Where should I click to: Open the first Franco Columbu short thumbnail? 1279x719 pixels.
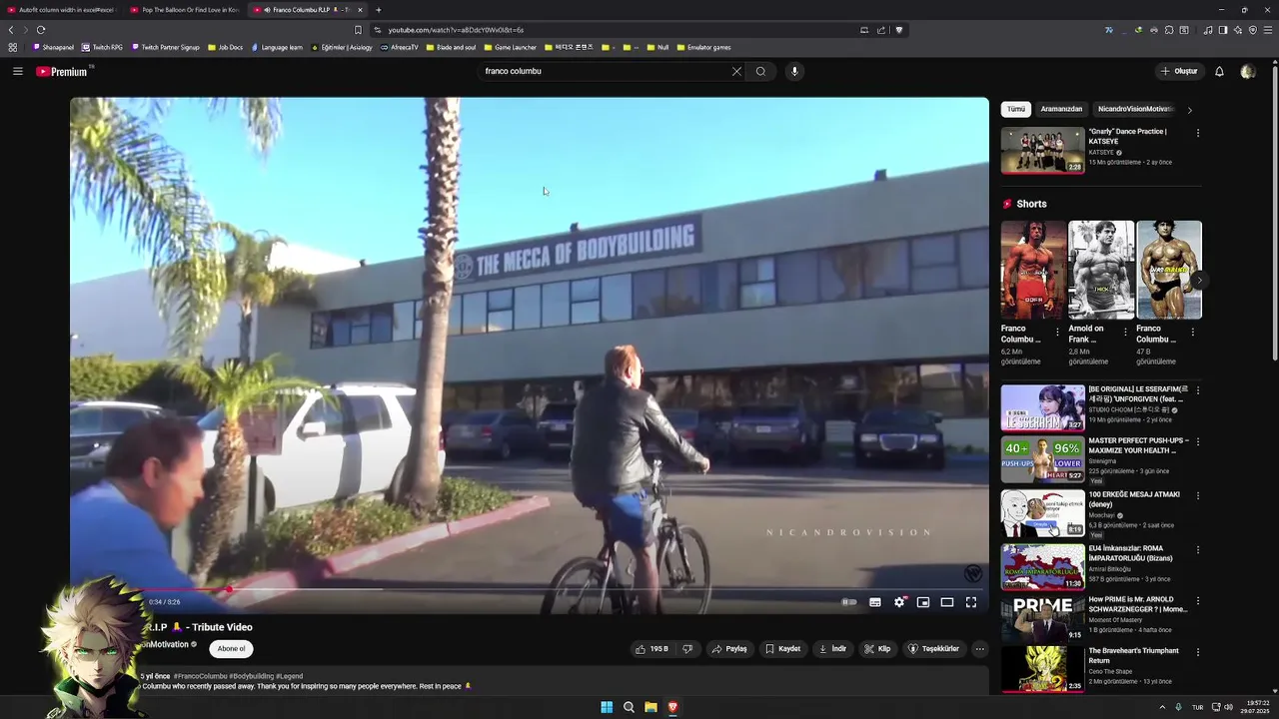(x=1033, y=270)
